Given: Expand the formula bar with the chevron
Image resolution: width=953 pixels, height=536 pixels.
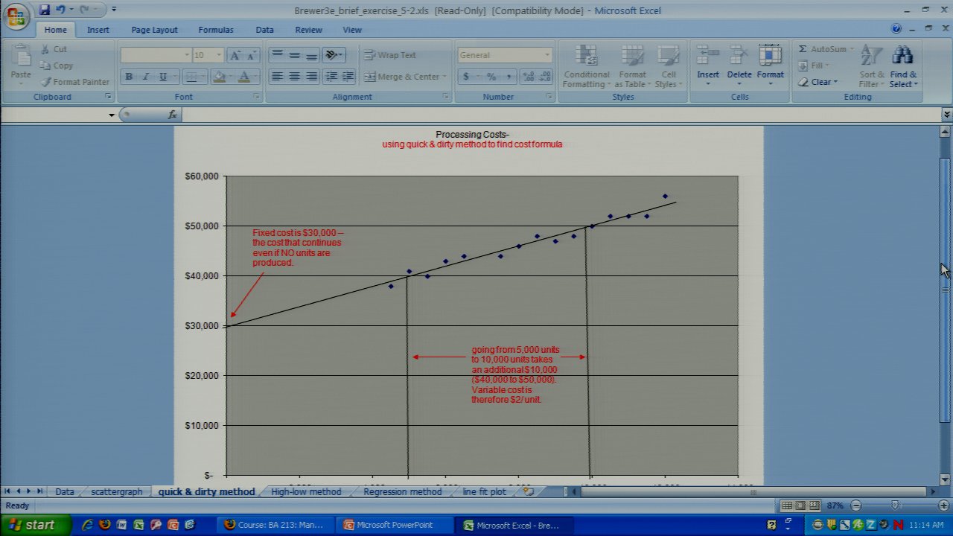Looking at the screenshot, I should point(946,115).
